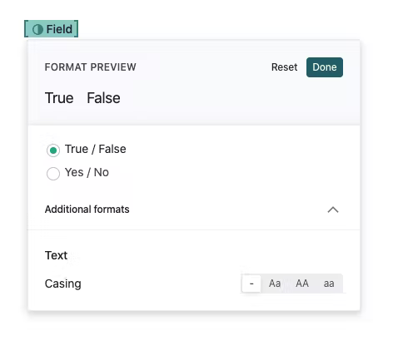Select the True / False radio circle

pos(53,150)
